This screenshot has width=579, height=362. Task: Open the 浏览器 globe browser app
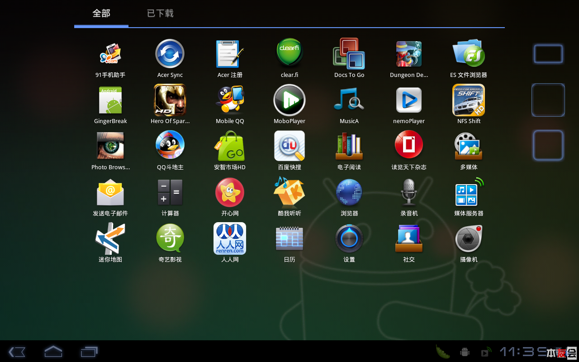click(349, 193)
